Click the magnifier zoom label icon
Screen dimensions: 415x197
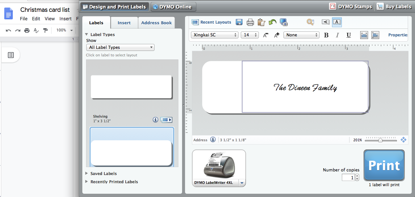pyautogui.click(x=310, y=22)
